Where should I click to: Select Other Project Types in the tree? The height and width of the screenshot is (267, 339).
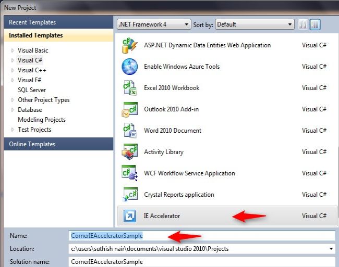click(x=44, y=100)
